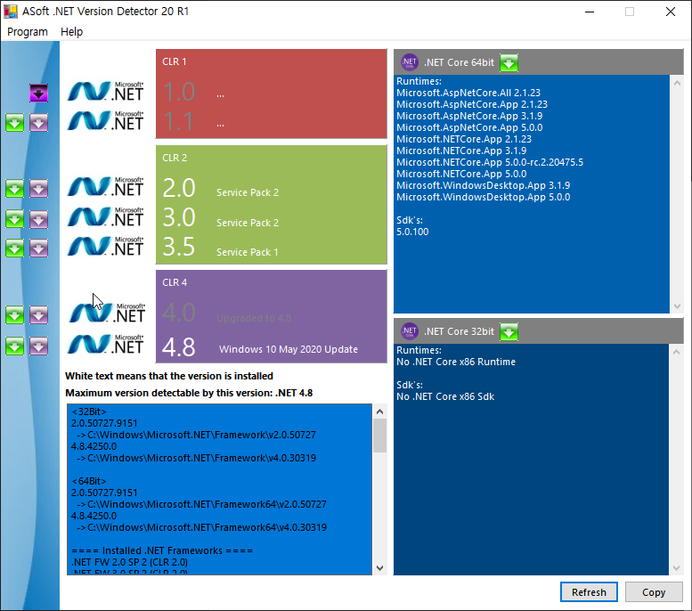Click the CLR 1 heading
Screen dimensions: 692x611
coord(175,61)
